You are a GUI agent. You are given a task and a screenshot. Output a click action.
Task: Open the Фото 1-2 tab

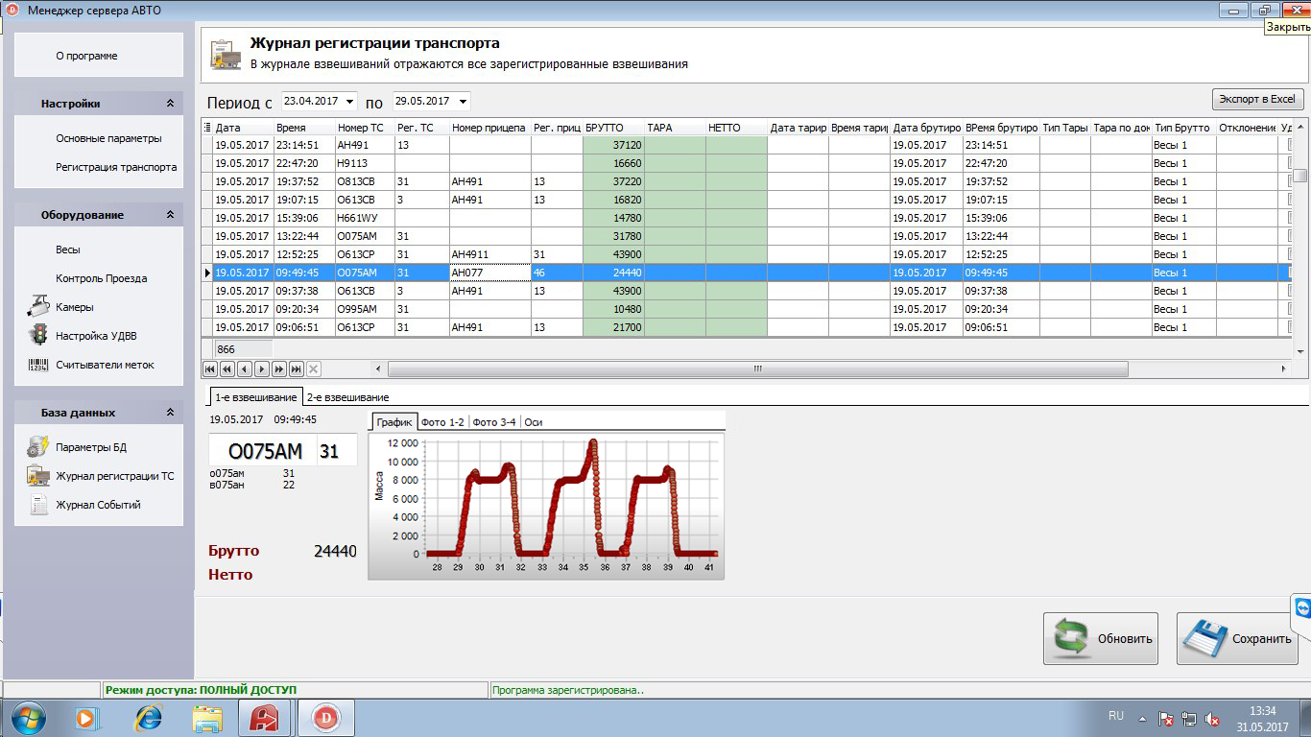pyautogui.click(x=442, y=422)
